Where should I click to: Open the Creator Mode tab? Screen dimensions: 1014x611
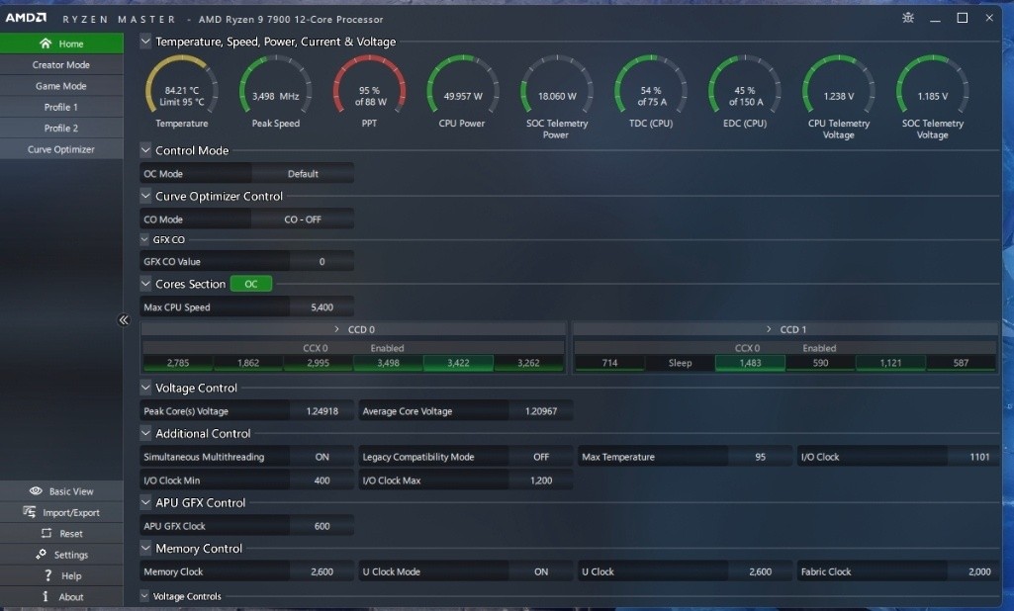[61, 65]
